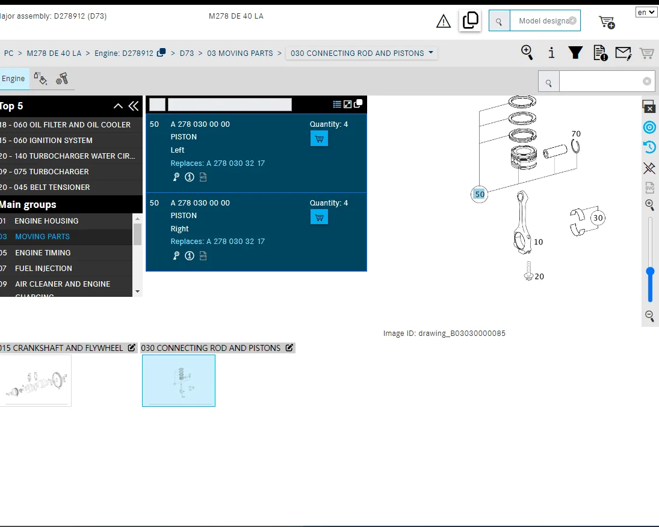Viewport: 659px width, 527px height.
Task: Click the blue target locate icon
Action: click(x=650, y=127)
